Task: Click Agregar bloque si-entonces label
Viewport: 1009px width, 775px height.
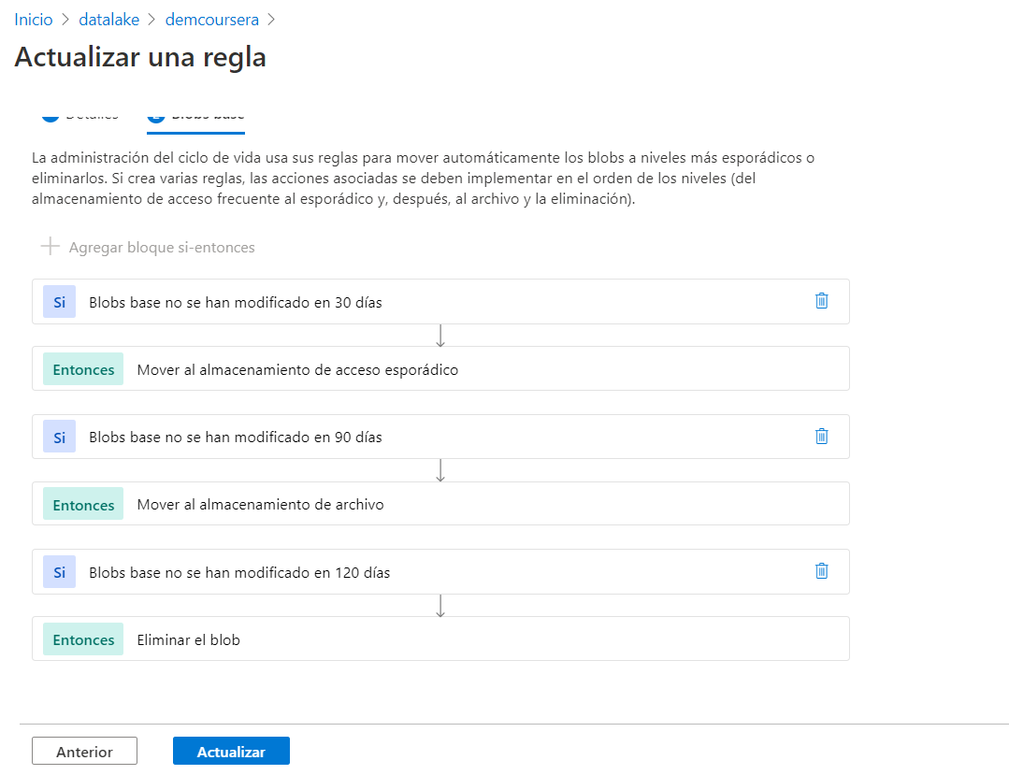Action: [x=162, y=248]
